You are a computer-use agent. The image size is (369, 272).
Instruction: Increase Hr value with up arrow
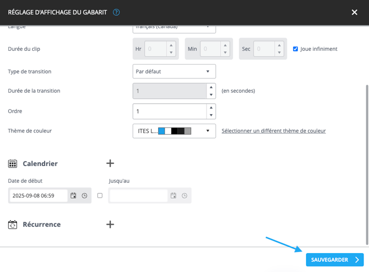(171, 45)
